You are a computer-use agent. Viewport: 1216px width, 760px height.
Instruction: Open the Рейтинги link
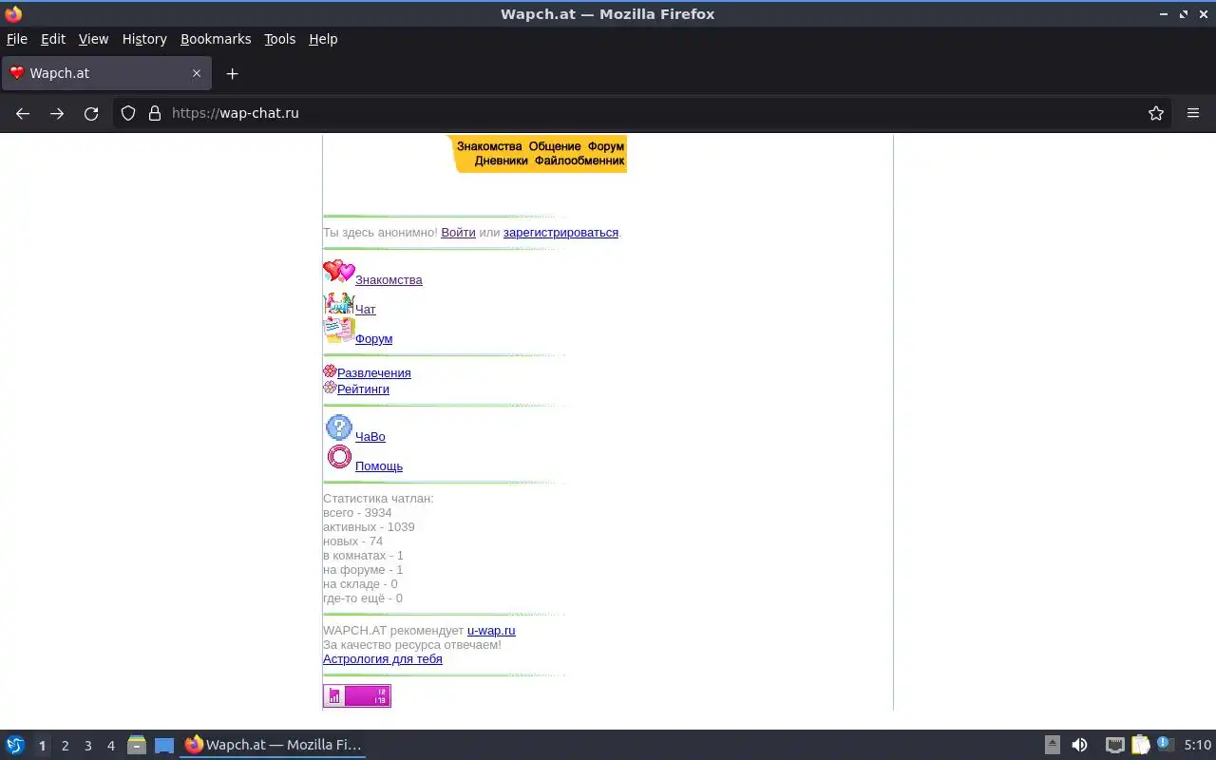[x=363, y=389]
